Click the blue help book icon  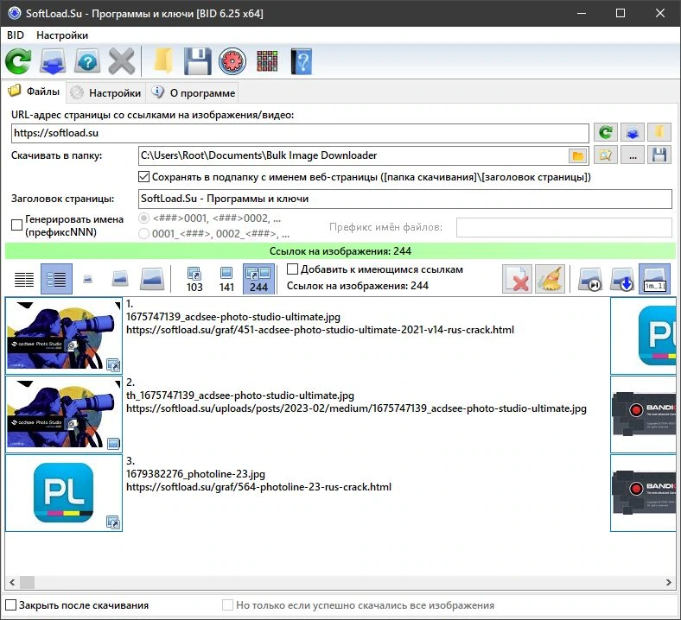302,61
